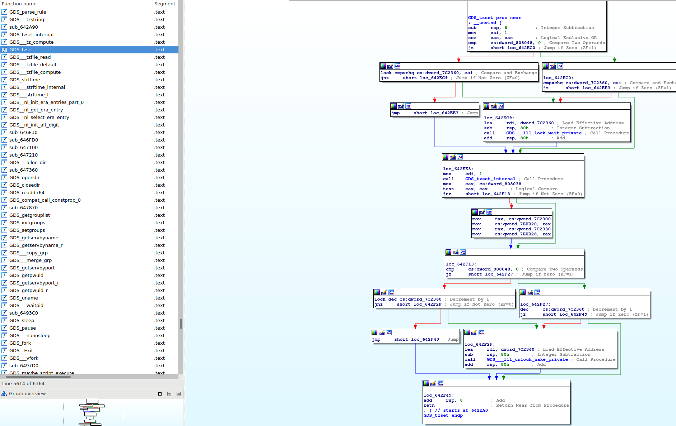Select GDS_tzset_internal in function list
Viewport: 676px width, 426px height.
click(x=89, y=34)
